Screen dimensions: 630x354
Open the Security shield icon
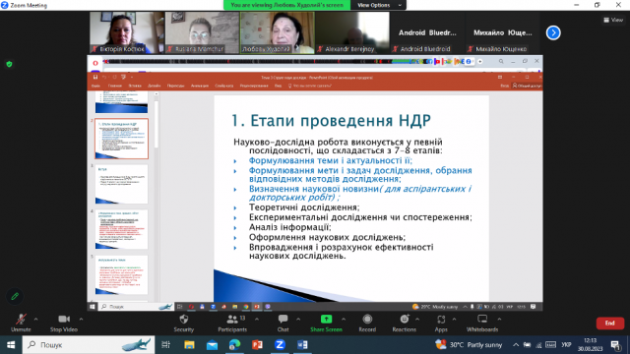pos(184,323)
